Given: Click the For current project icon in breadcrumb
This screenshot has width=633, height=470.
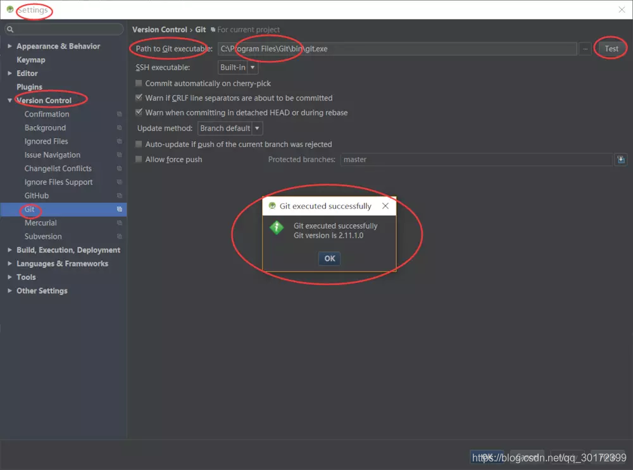Looking at the screenshot, I should 213,30.
